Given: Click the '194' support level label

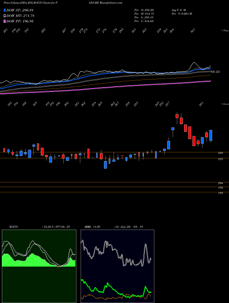Looking at the screenshot, I should (220, 188).
